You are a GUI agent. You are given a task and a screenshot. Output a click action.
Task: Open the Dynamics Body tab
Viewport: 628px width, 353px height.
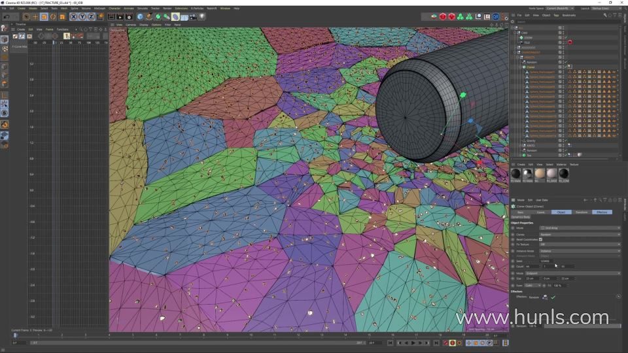coord(521,217)
